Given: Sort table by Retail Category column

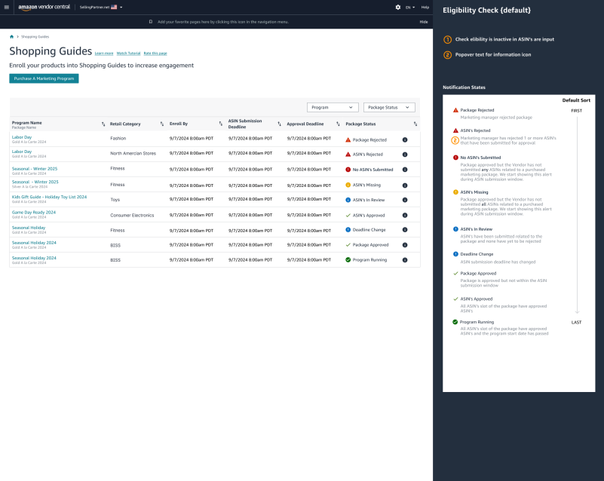Looking at the screenshot, I should coord(162,124).
